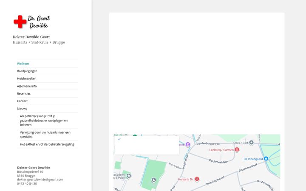Open the Dokter Dewilde Geert site title
Image resolution: width=306 pixels, height=191 pixels.
pyautogui.click(x=31, y=37)
